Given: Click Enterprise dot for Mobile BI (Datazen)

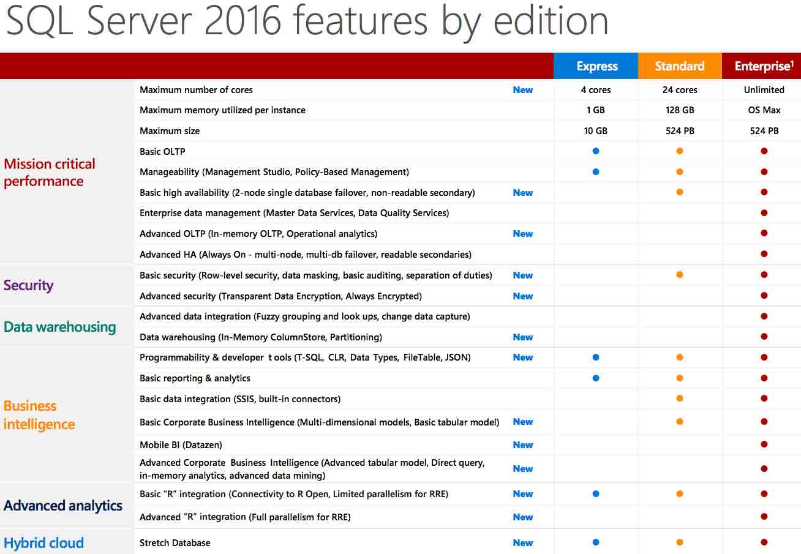Looking at the screenshot, I should 764,444.
